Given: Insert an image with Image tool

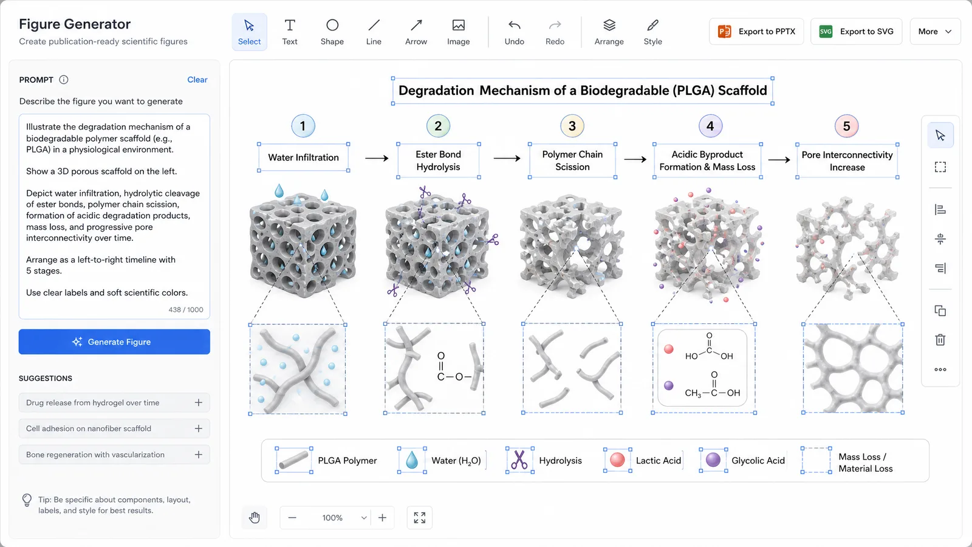Looking at the screenshot, I should [459, 32].
